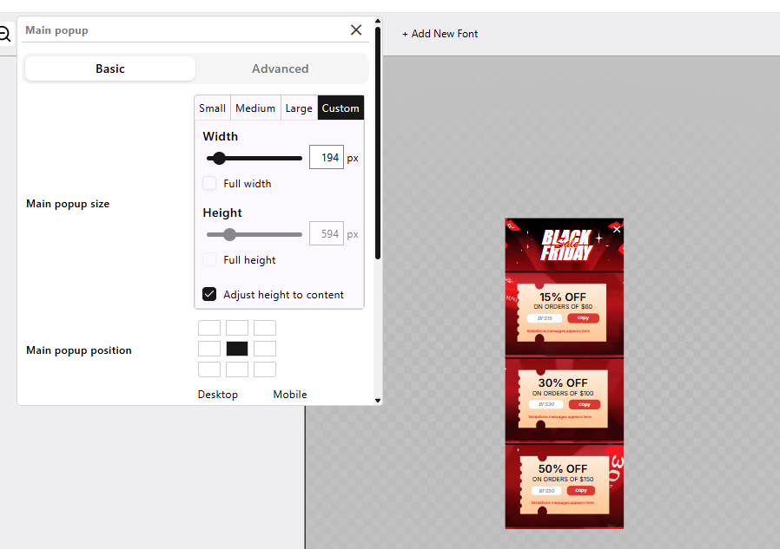The height and width of the screenshot is (549, 780).
Task: Enable the Full height checkbox
Action: (209, 260)
